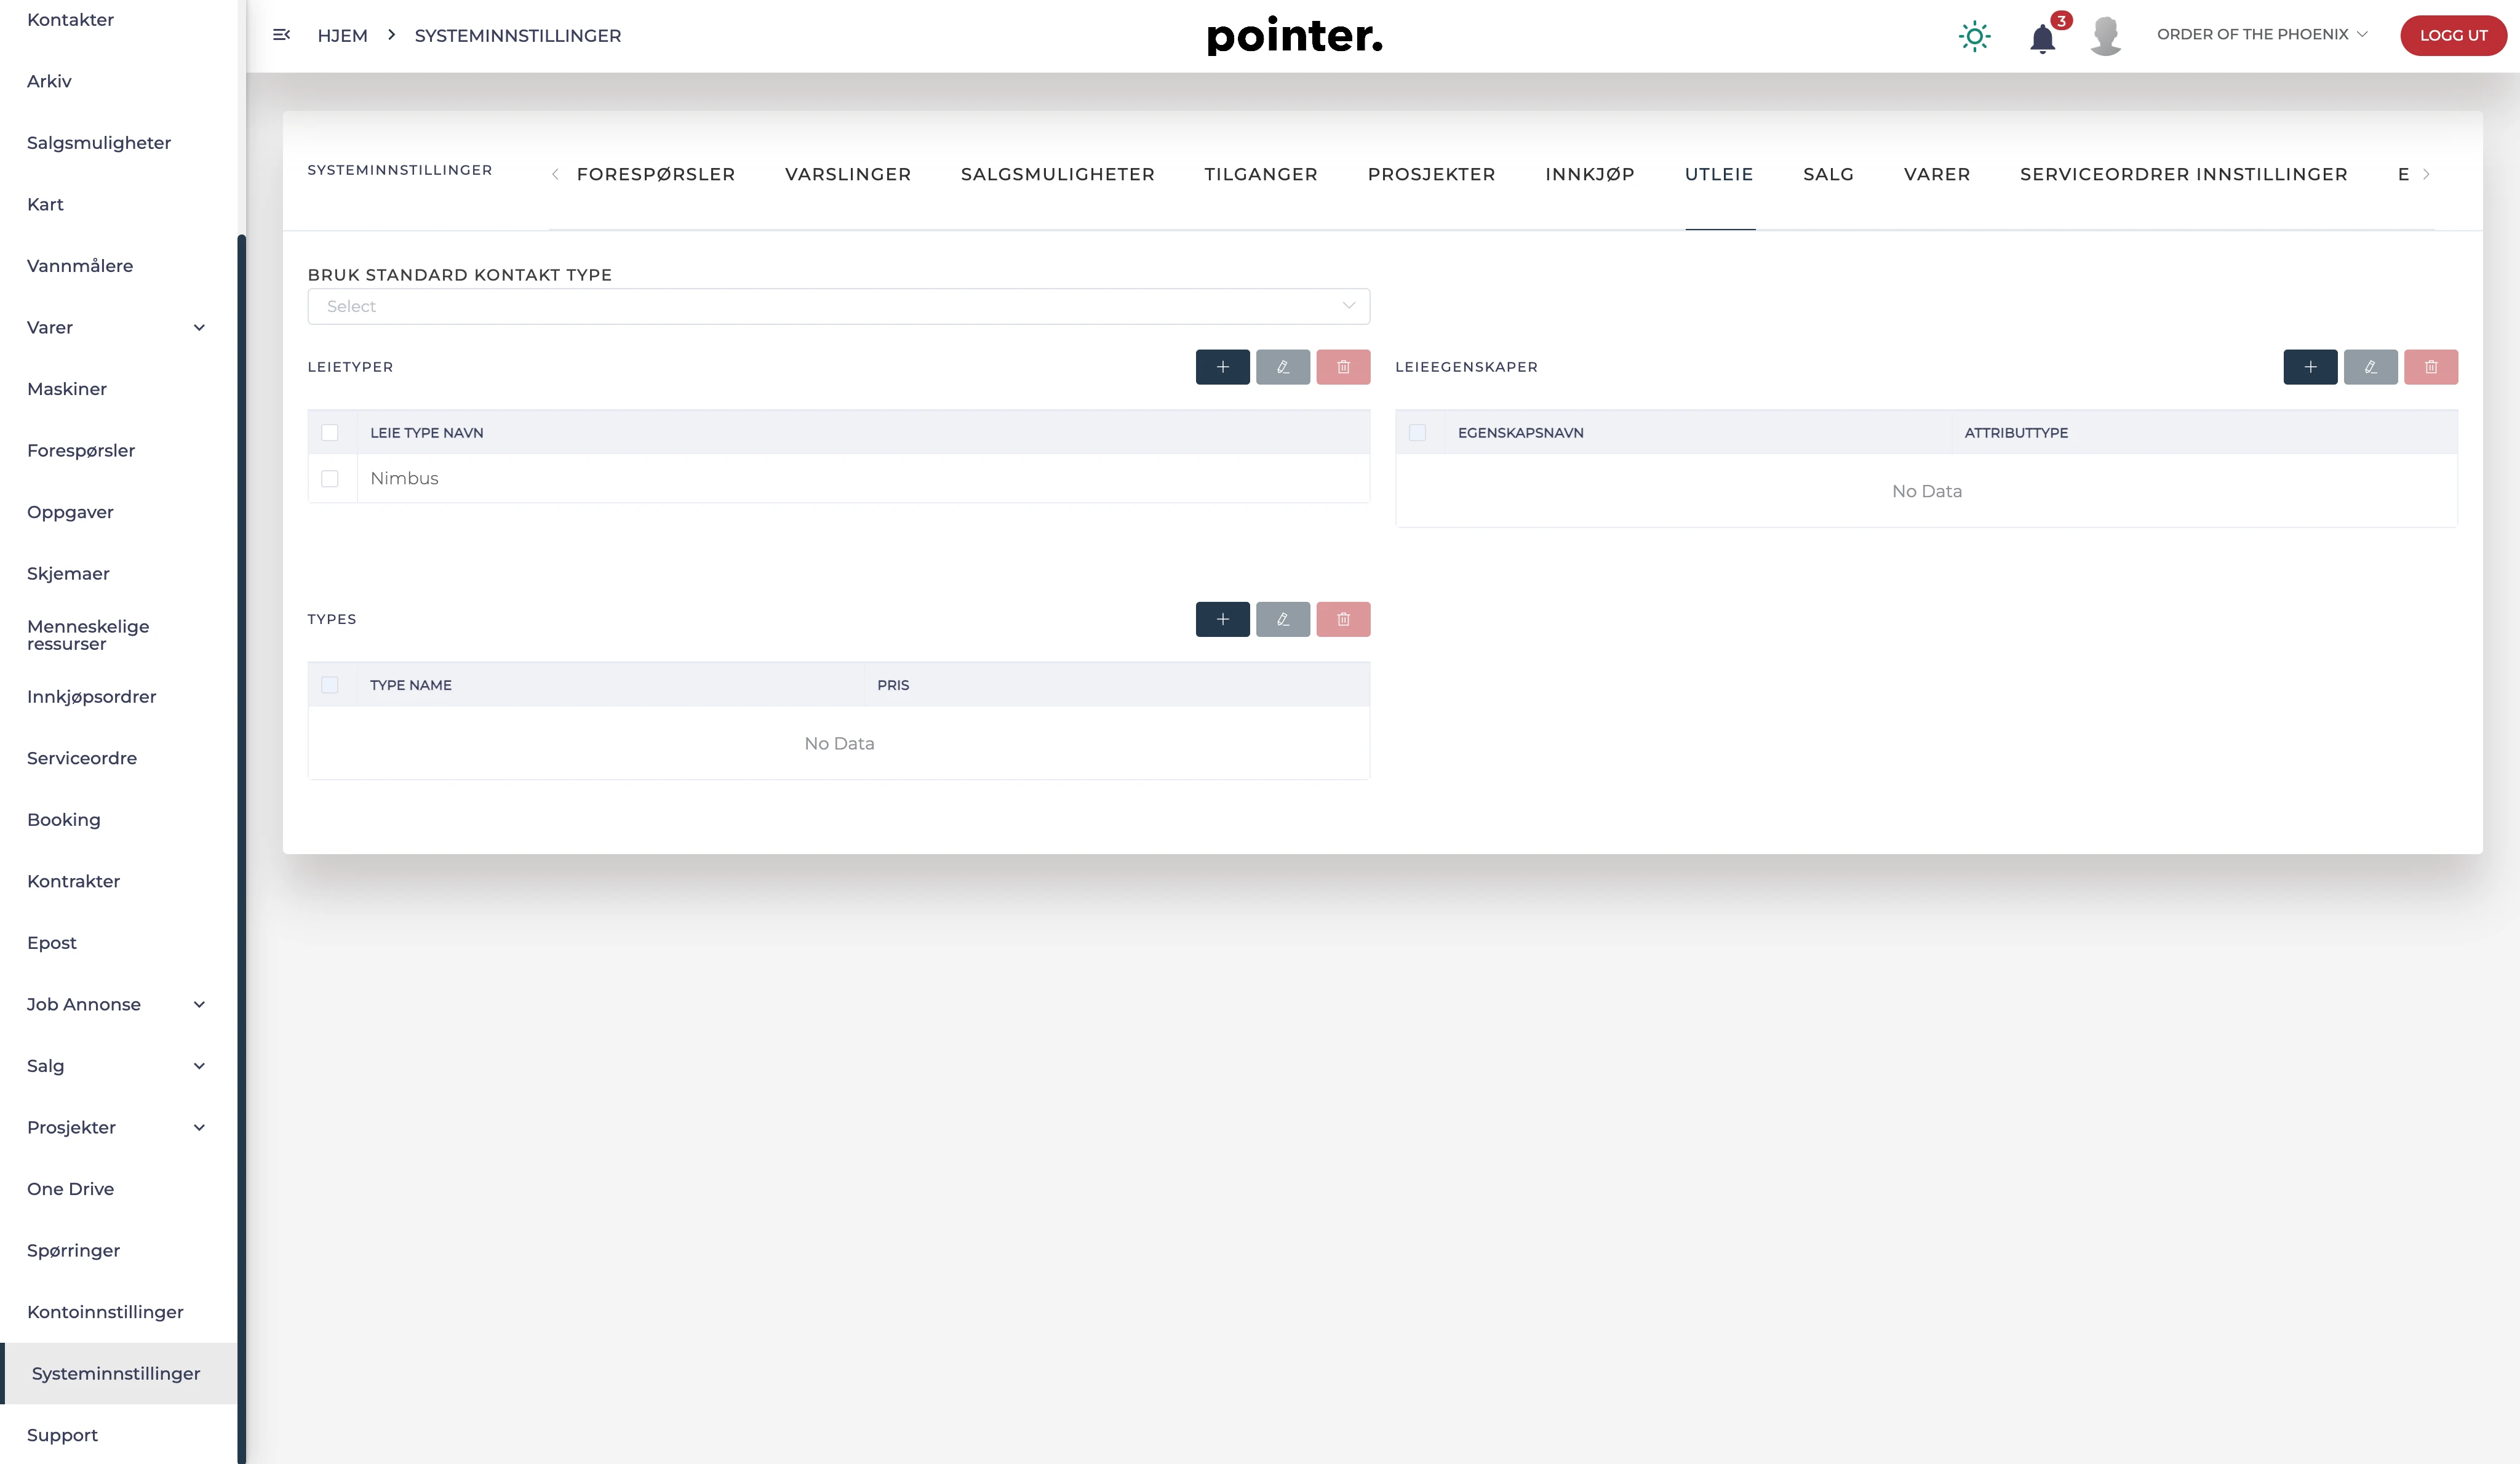
Task: Open Kontakter in sidebar
Action: (x=70, y=20)
